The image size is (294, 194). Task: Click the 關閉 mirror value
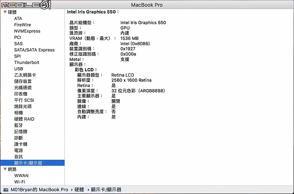(116, 101)
